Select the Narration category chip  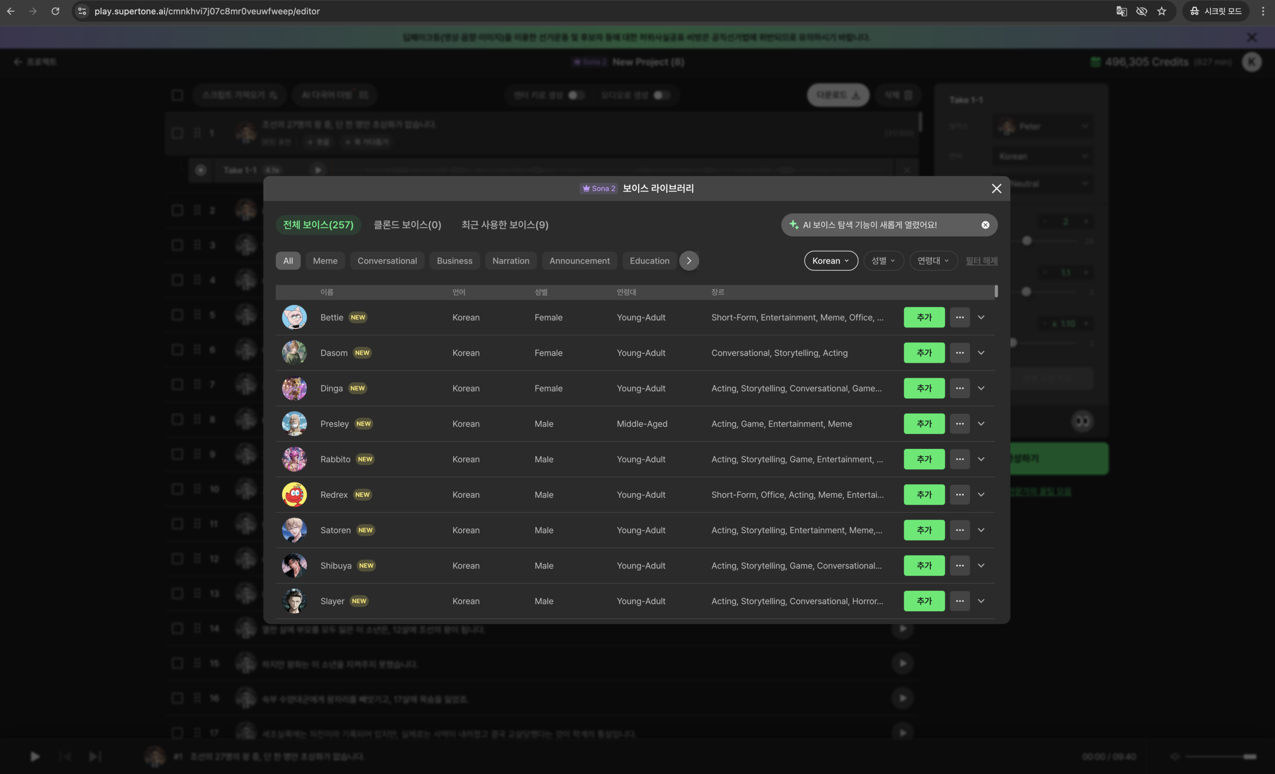[510, 261]
